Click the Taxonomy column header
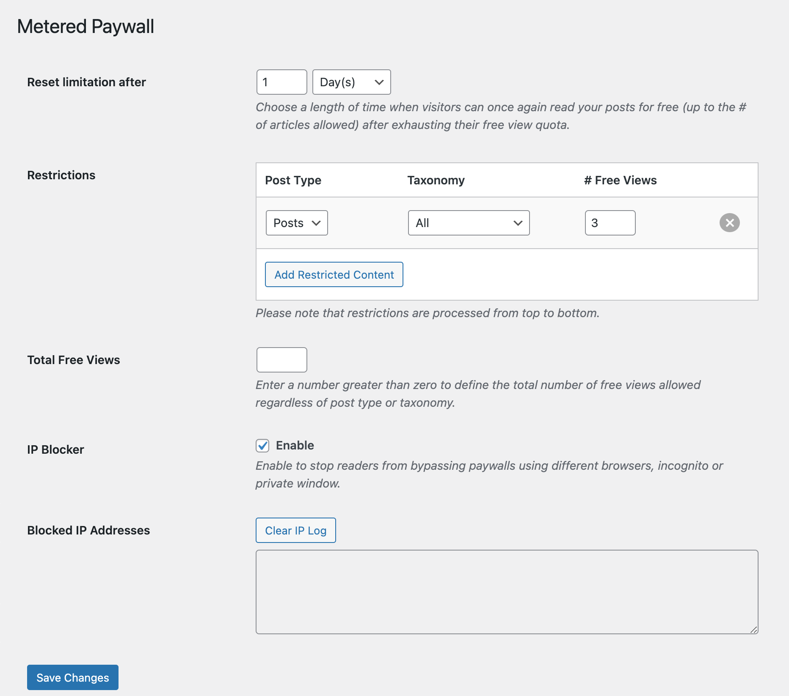The width and height of the screenshot is (789, 696). click(436, 180)
